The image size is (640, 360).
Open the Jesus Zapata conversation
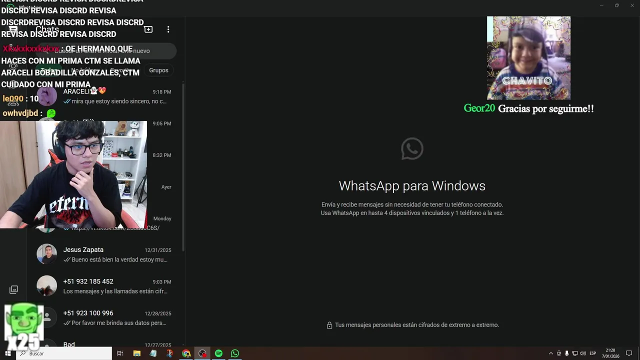pyautogui.click(x=105, y=254)
